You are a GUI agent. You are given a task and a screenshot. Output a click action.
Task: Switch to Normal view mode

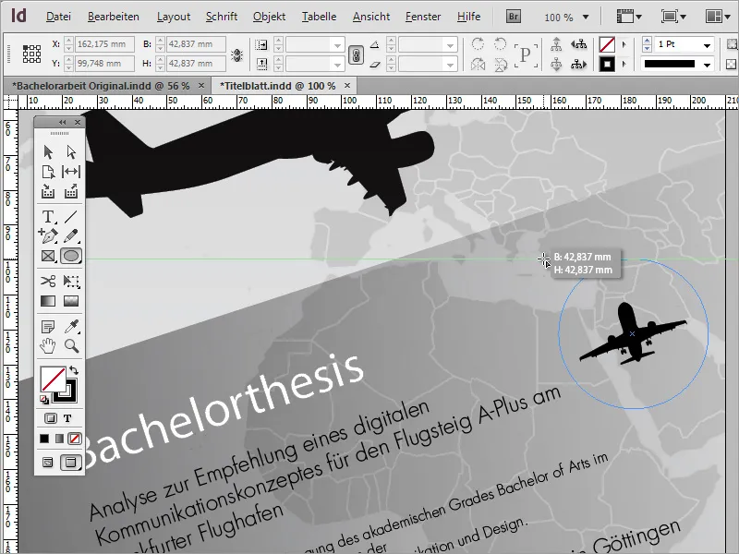coord(48,463)
